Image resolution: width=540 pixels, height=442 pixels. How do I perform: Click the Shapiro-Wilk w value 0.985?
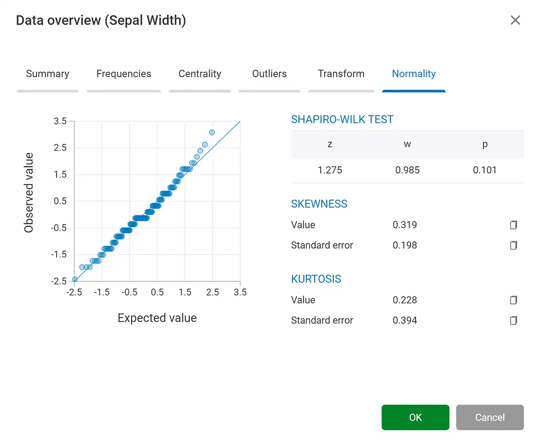pyautogui.click(x=407, y=170)
